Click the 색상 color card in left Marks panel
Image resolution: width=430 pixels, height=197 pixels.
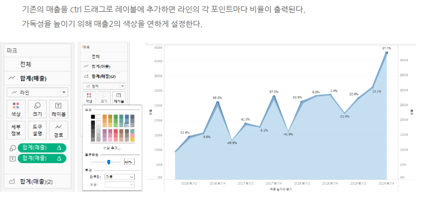(x=16, y=109)
